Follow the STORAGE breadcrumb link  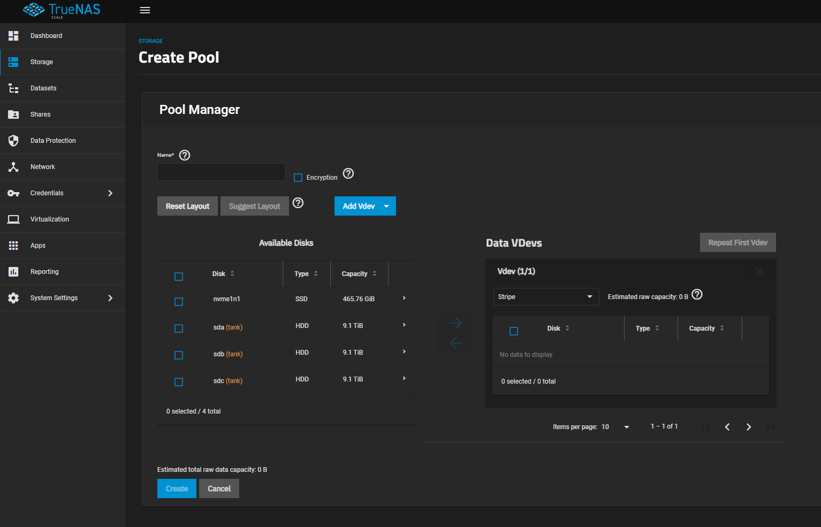point(150,41)
